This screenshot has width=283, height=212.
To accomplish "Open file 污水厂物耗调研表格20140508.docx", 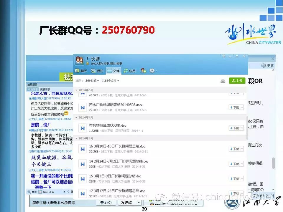I will 116,105.
